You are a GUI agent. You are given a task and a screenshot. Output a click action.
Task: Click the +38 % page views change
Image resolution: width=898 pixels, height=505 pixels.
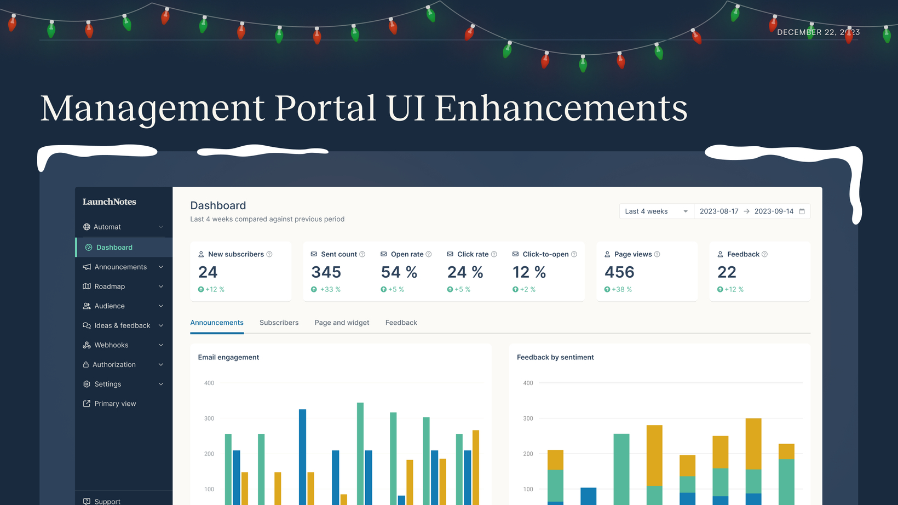tap(618, 289)
